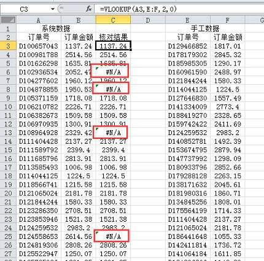Open the Name Box dropdown arrow
This screenshot has height=261, width=264.
[x=53, y=9]
